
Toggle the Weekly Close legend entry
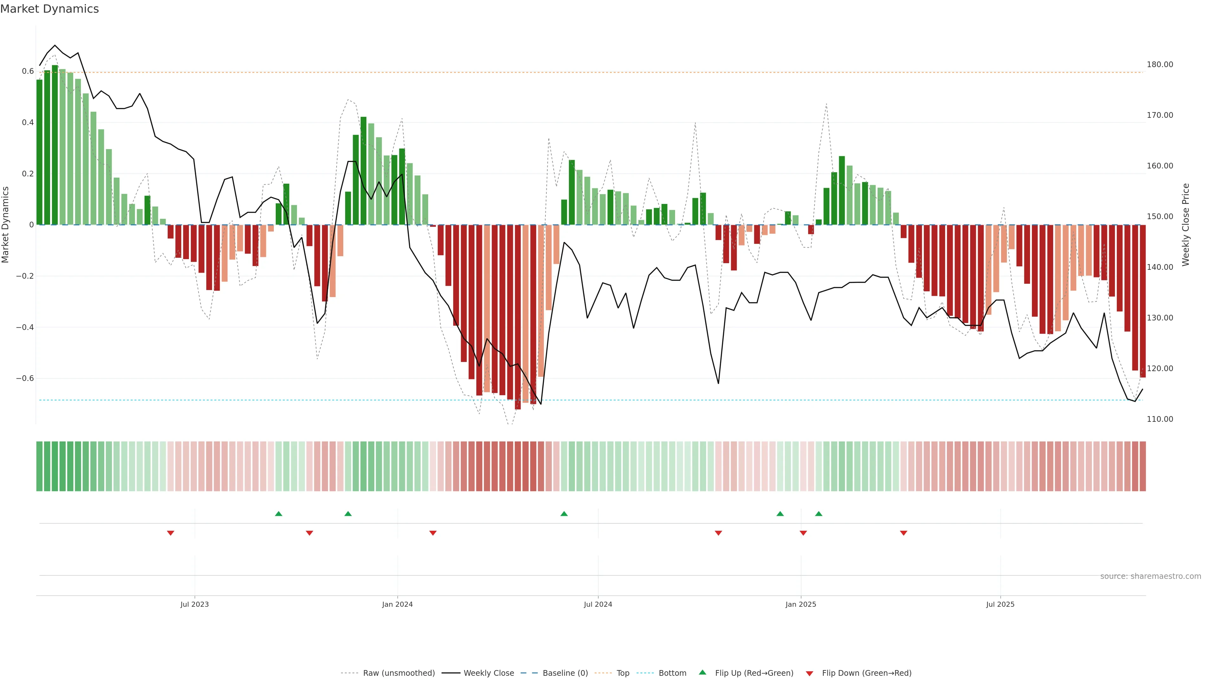(488, 673)
